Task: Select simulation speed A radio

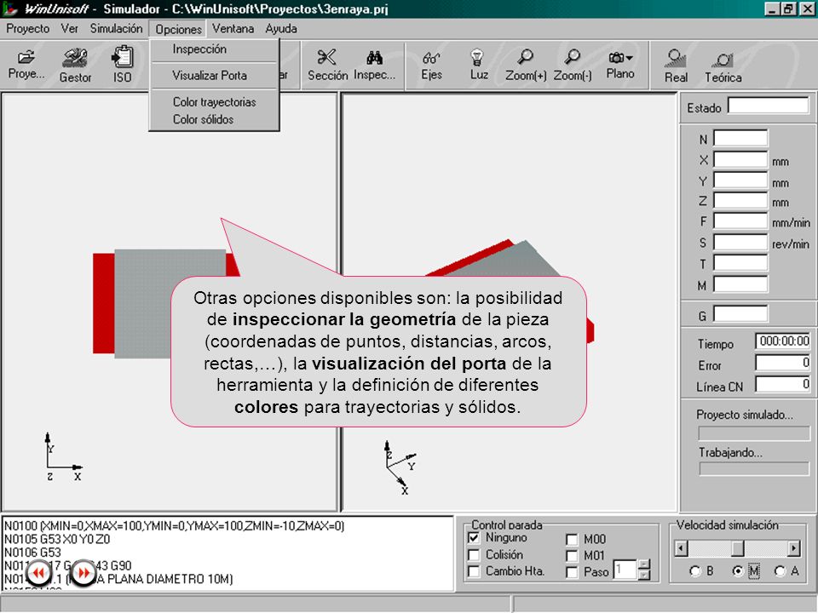Action: tap(780, 571)
